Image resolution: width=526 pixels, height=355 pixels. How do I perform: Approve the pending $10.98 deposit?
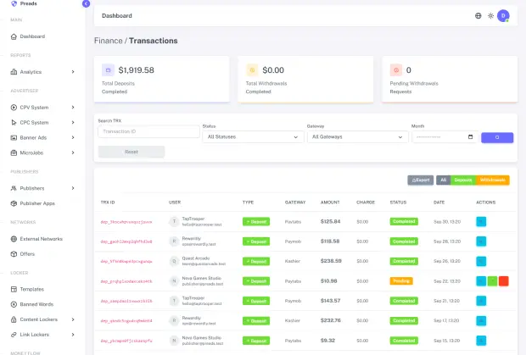coord(492,281)
